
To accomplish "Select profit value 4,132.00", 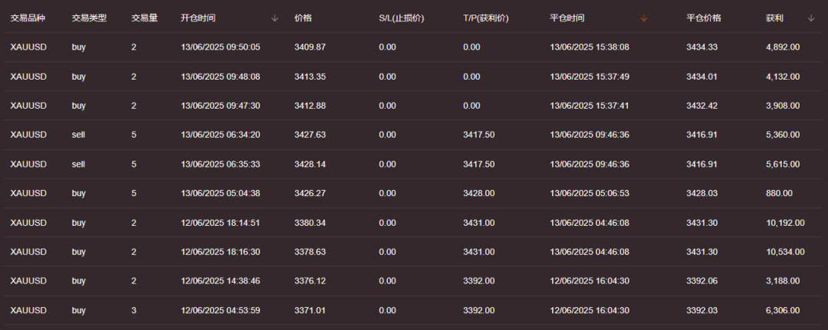I will [x=783, y=77].
